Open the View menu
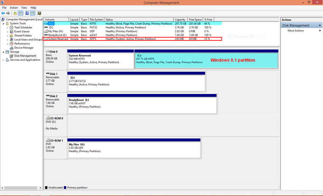The width and height of the screenshot is (323, 196). point(24,8)
